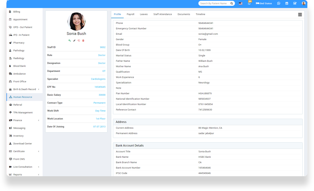
Task: Click the red thumbs-down disable icon
Action: [79, 40]
